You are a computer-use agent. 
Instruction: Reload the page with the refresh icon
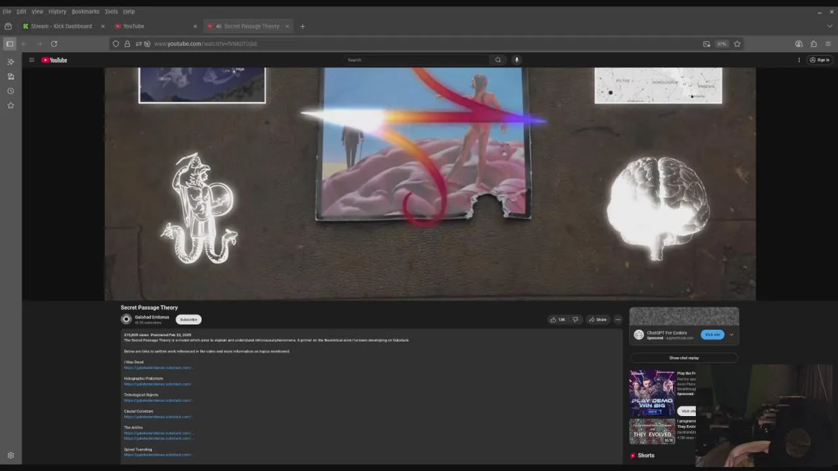click(x=54, y=44)
